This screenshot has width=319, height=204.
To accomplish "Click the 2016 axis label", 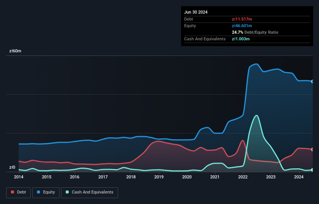I will 75,177.
